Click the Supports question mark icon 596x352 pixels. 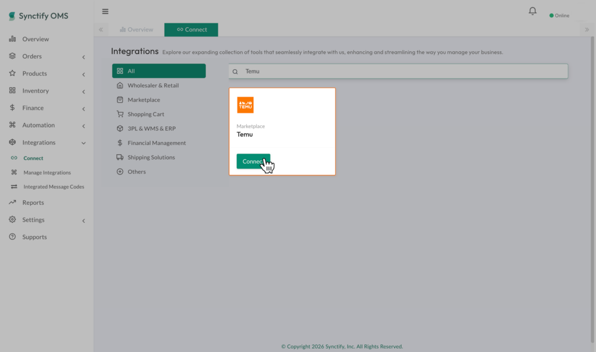coord(13,236)
